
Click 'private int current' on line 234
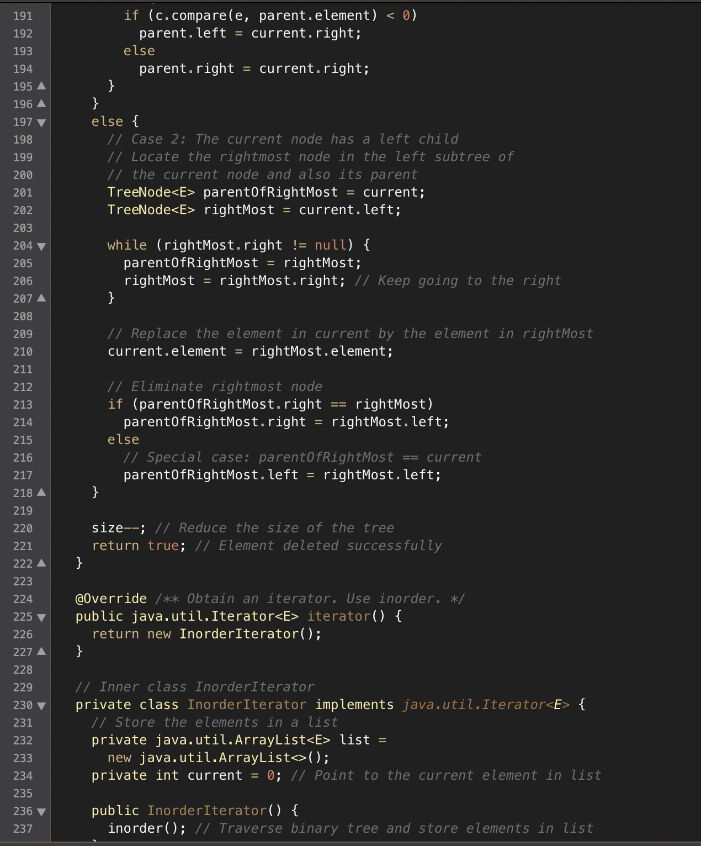(167, 775)
